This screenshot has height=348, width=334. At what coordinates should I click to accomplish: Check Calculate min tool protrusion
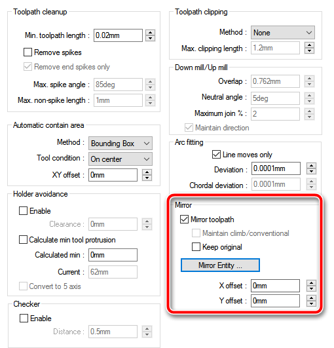pyautogui.click(x=23, y=240)
